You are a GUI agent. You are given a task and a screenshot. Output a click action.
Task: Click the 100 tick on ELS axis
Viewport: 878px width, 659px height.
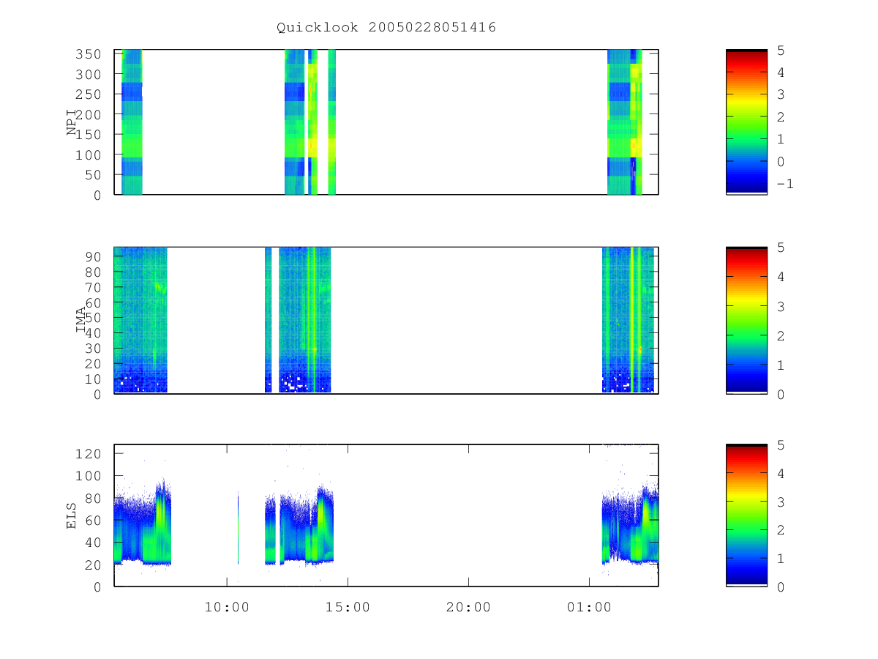coord(89,476)
